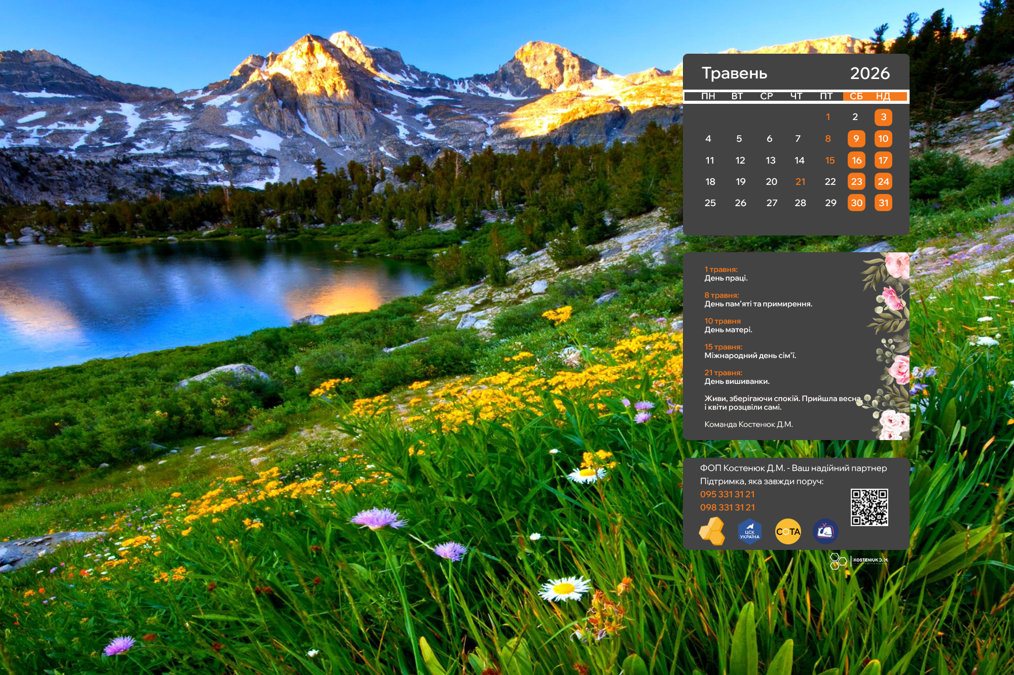The width and height of the screenshot is (1014, 675).
Task: Click the Травень month title
Action: (734, 73)
